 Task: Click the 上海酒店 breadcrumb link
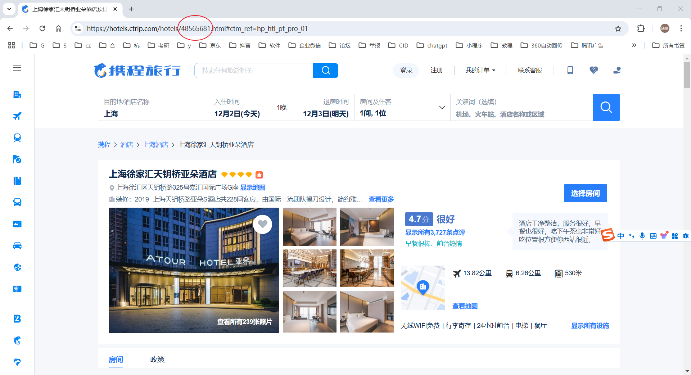tap(155, 145)
